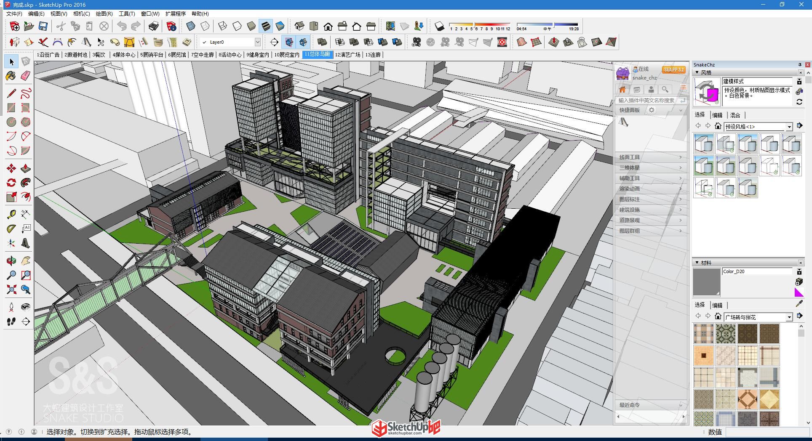This screenshot has width=812, height=441.
Task: Collapse the 风格 panel triangle
Action: click(x=697, y=72)
